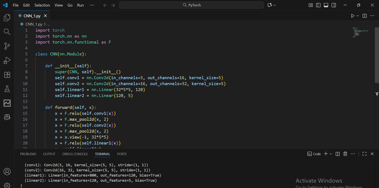Open the Run menu
Image resolution: width=379 pixels, height=188 pixels.
click(81, 5)
